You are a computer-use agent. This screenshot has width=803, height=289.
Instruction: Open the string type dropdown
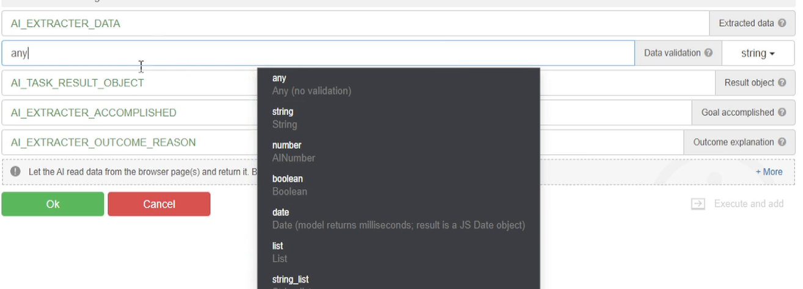point(758,53)
